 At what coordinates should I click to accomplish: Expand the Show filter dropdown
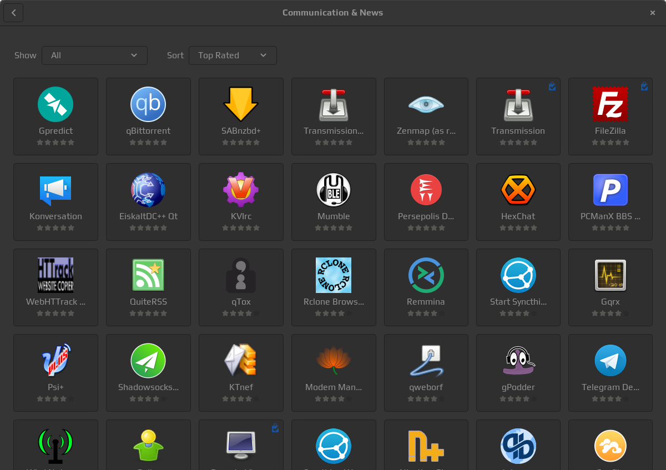pyautogui.click(x=94, y=55)
